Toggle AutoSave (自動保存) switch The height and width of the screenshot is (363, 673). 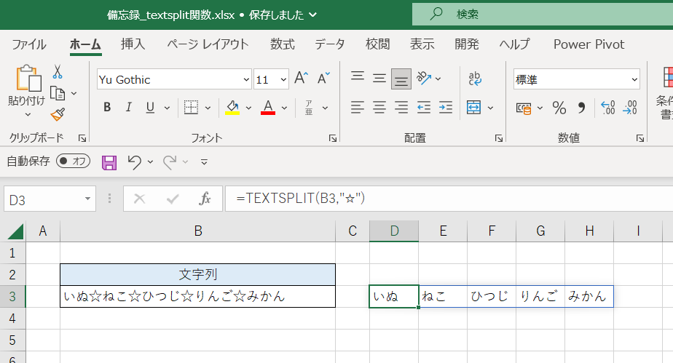coord(73,161)
